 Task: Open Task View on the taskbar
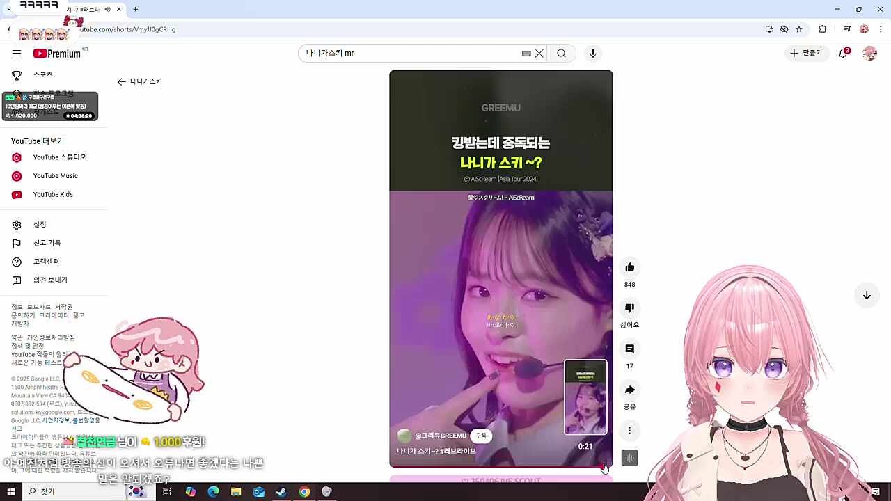click(x=167, y=492)
